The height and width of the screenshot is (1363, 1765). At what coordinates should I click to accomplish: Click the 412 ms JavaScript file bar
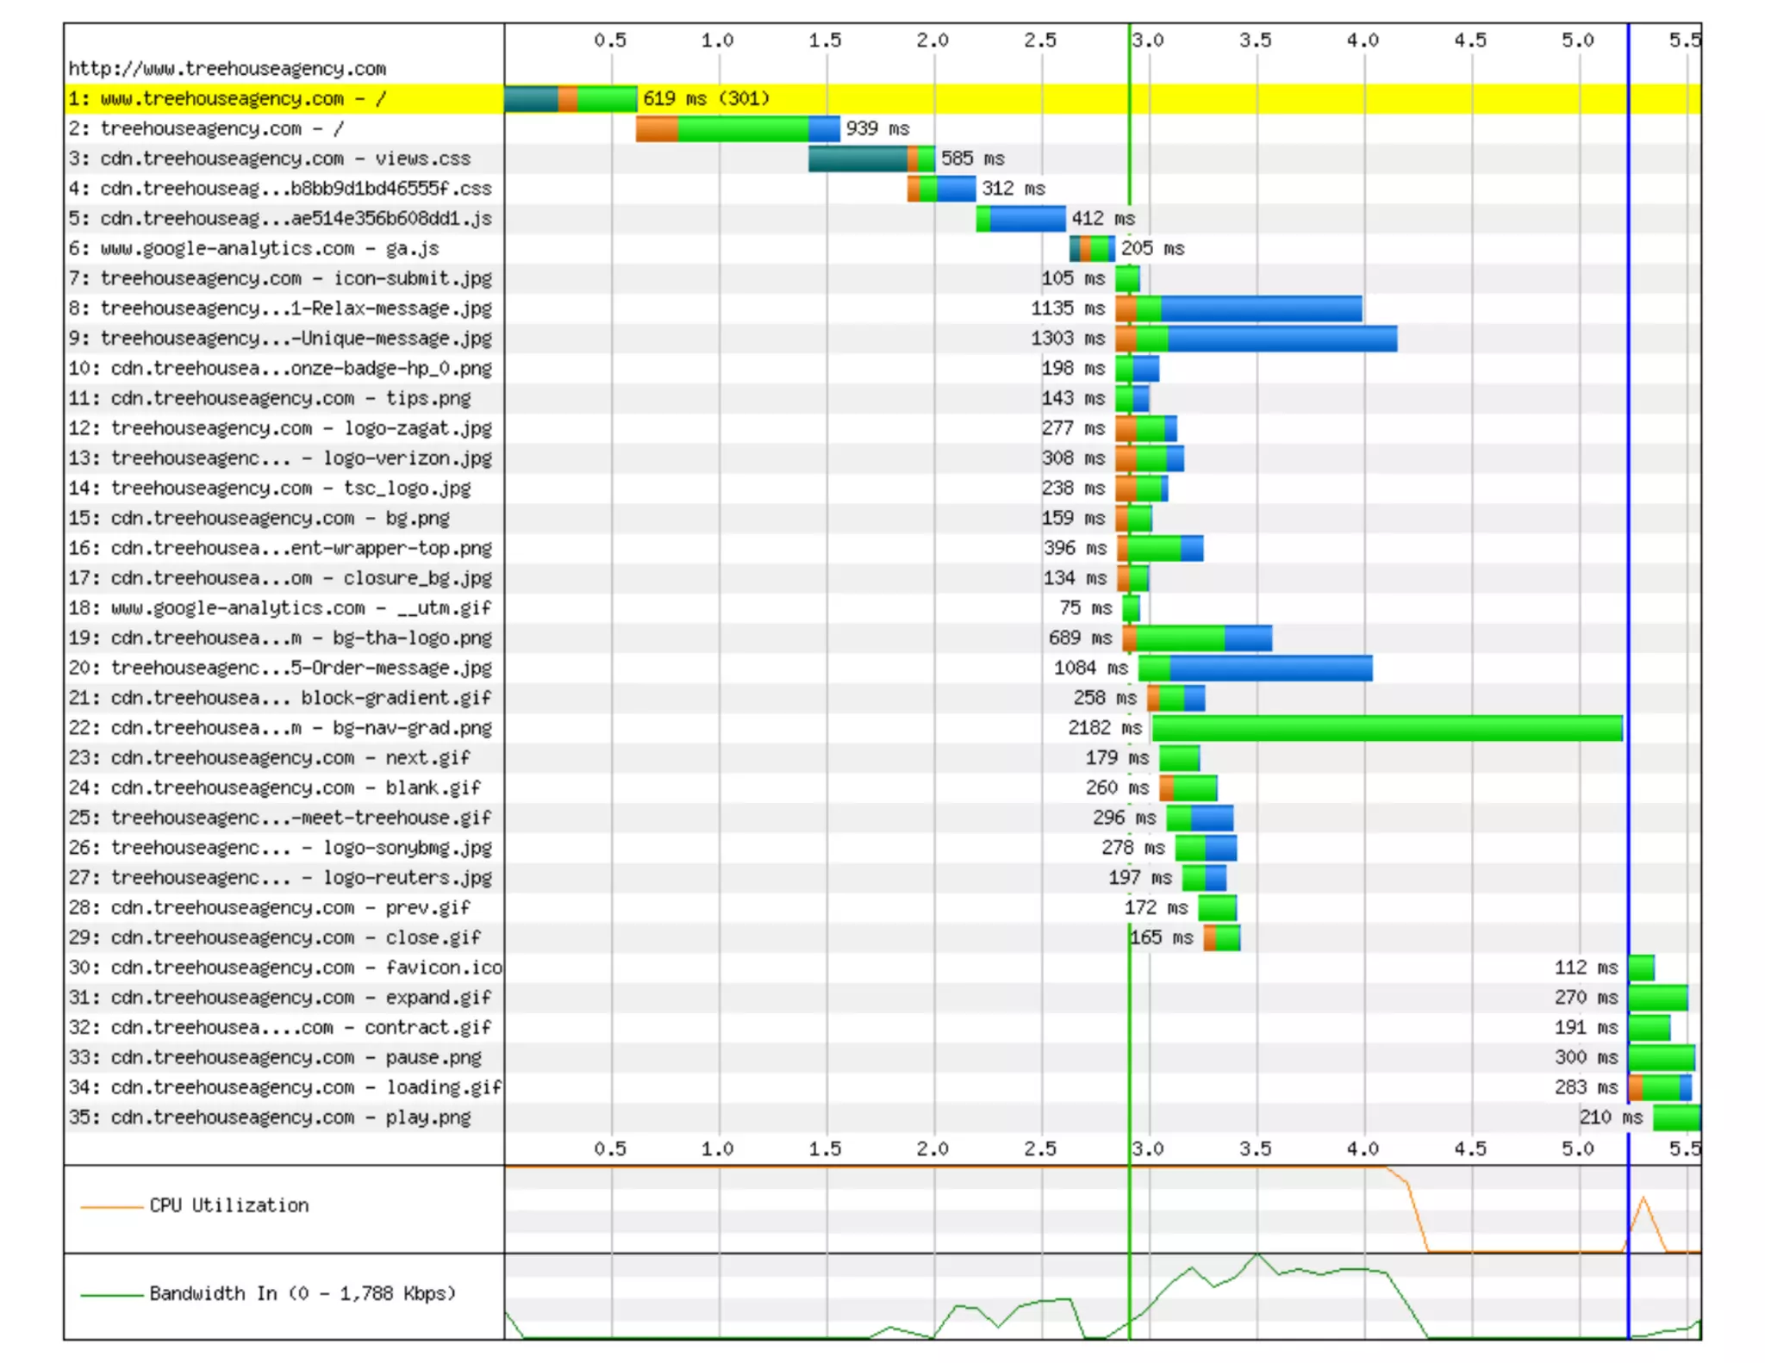pos(1020,219)
